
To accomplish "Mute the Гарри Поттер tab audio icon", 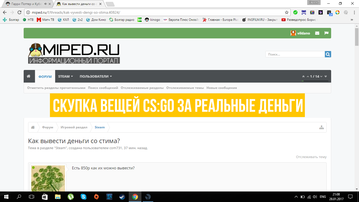I will point(46,4).
